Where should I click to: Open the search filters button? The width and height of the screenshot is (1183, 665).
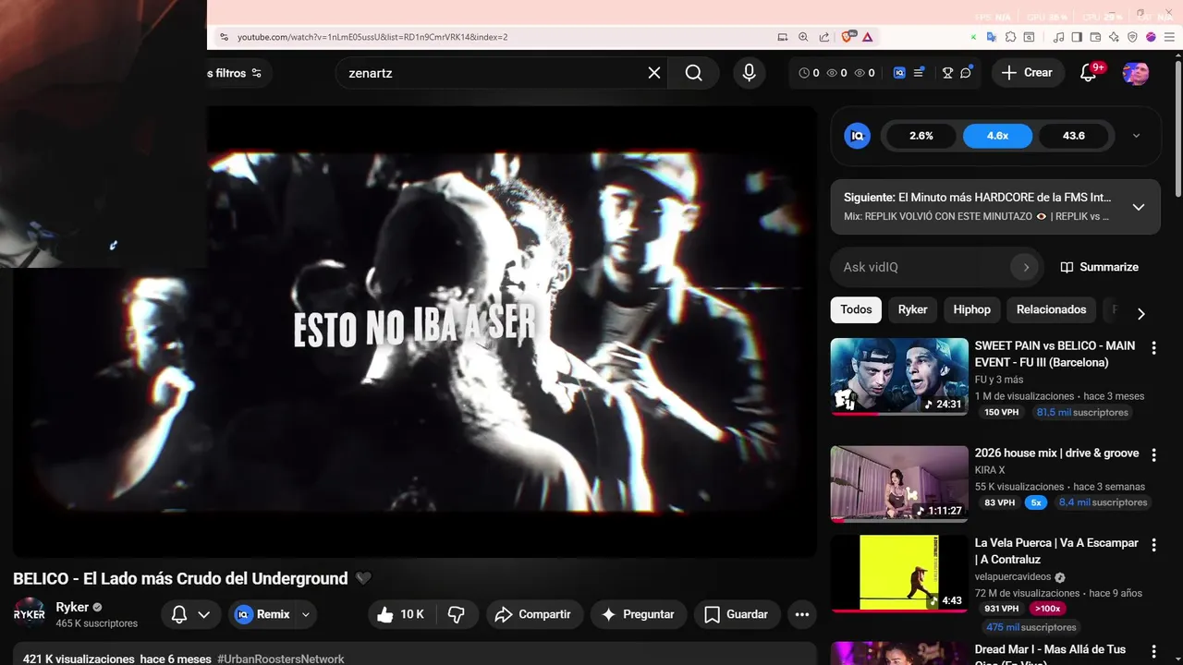(238, 73)
